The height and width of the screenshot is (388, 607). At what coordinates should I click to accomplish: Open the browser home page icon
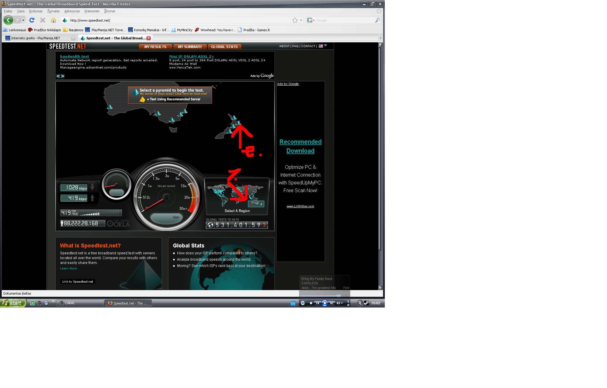[x=54, y=20]
